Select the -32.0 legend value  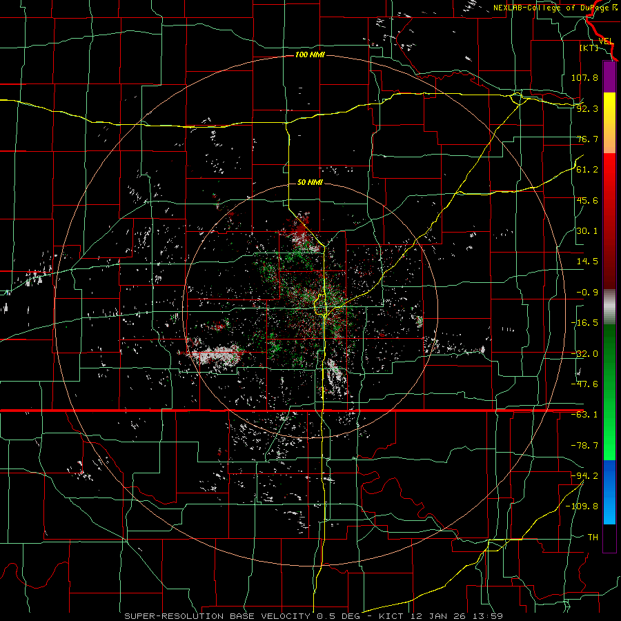[x=584, y=354]
